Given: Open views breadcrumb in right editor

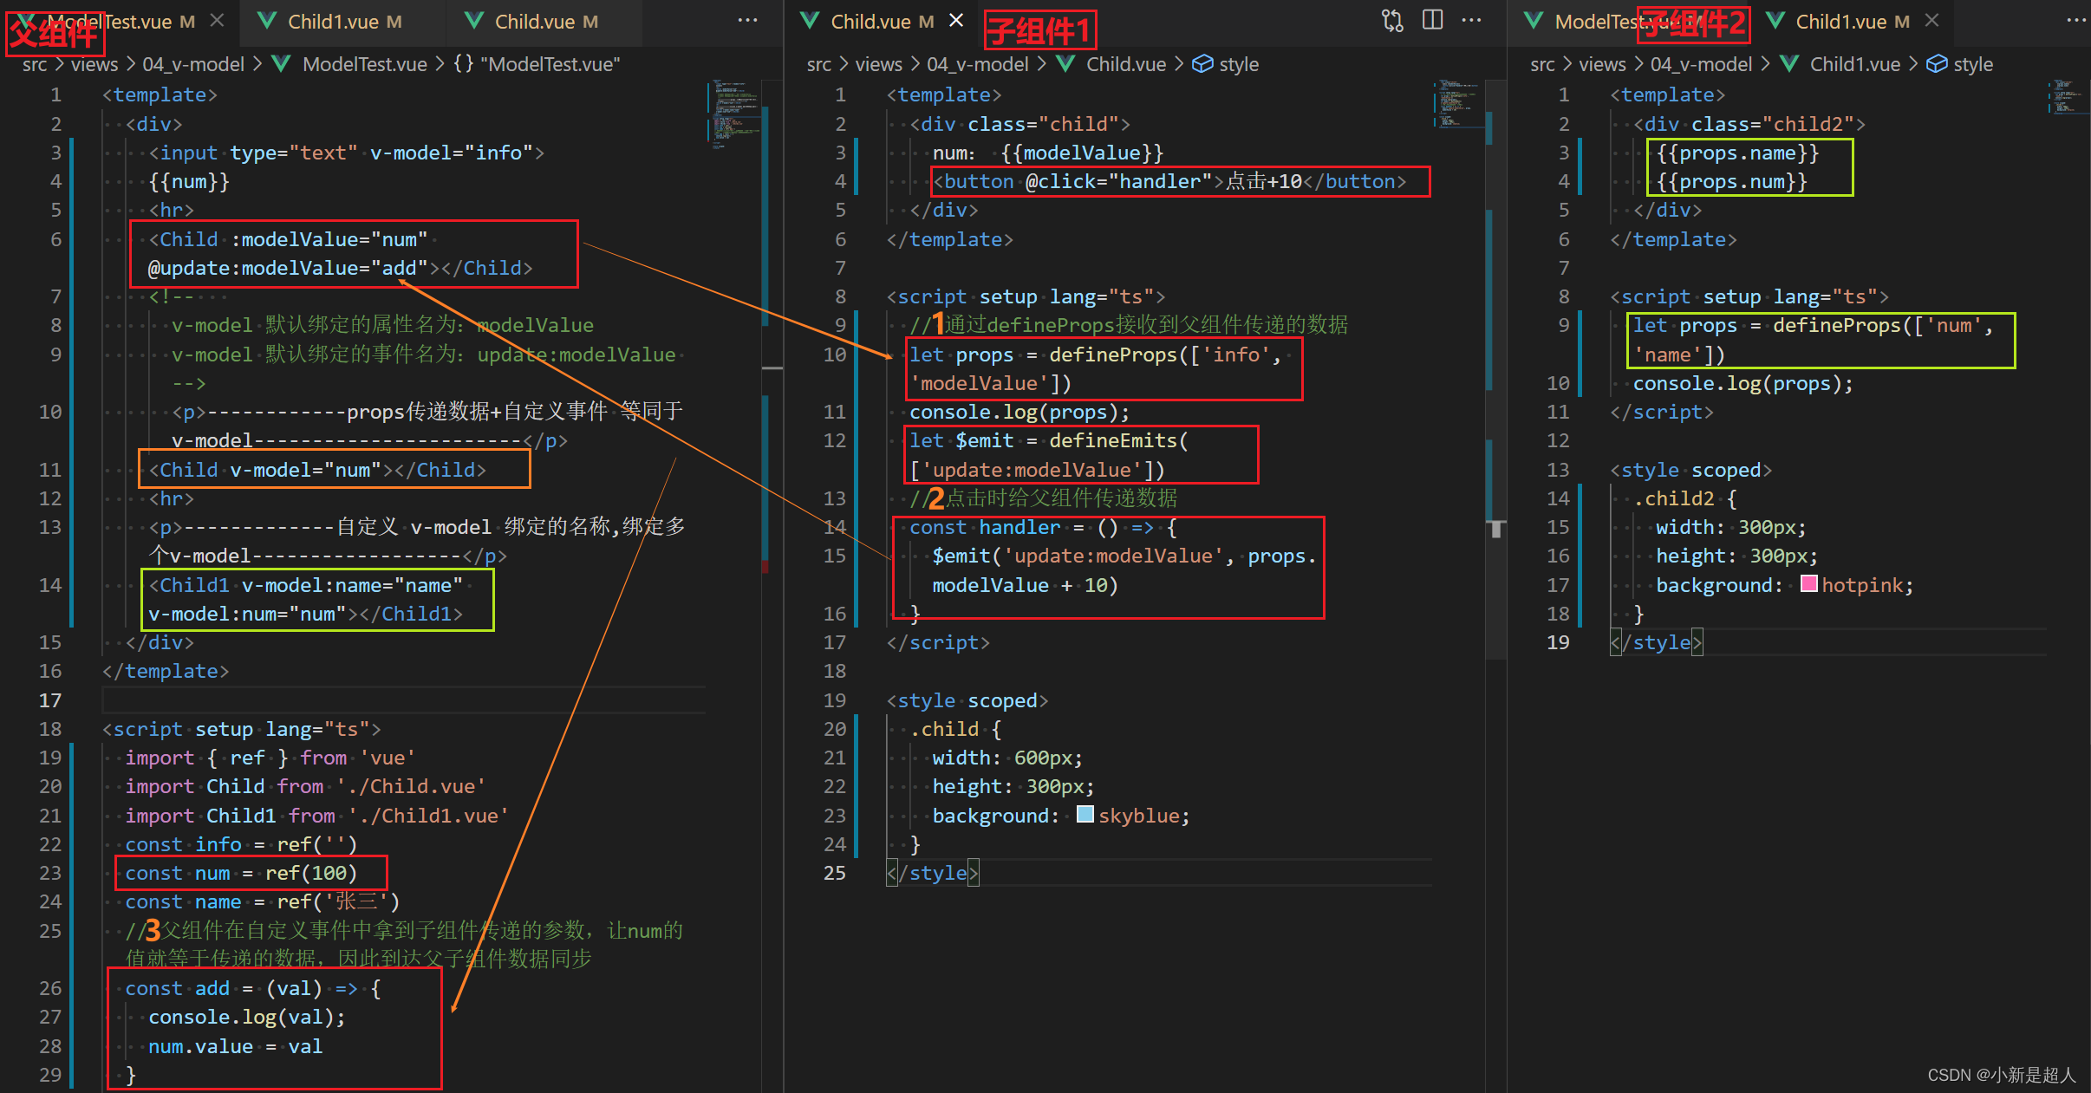Looking at the screenshot, I should (x=1603, y=64).
